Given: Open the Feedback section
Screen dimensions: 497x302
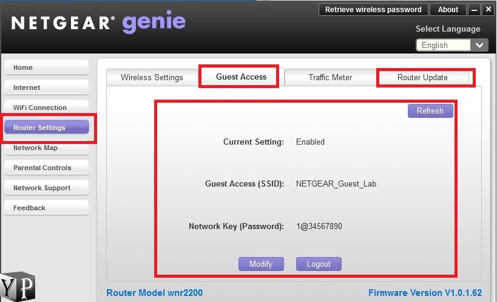Looking at the screenshot, I should click(46, 207).
